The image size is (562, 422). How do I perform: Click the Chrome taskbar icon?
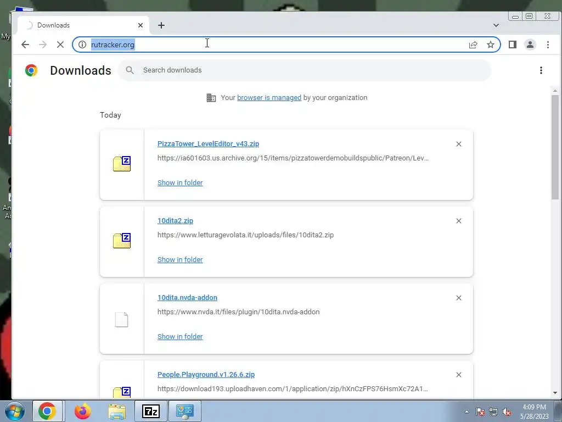pos(47,411)
